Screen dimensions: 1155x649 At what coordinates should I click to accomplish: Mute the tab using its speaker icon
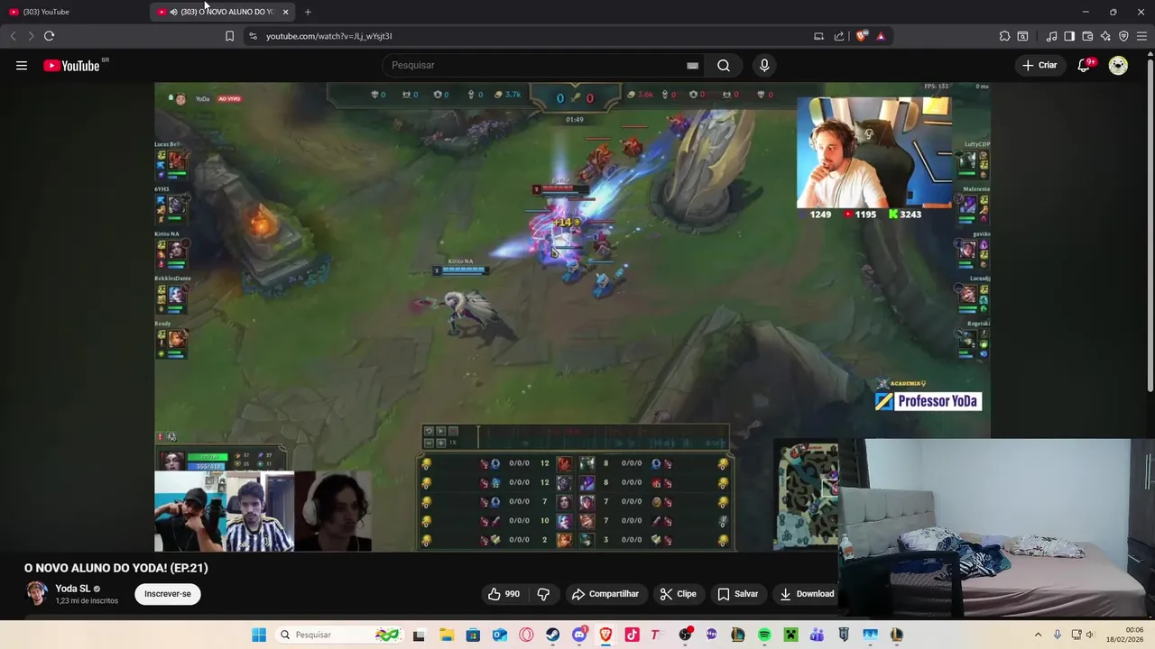point(173,12)
